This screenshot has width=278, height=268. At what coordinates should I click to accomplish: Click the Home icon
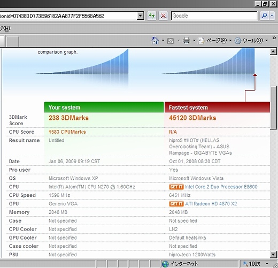(155, 41)
